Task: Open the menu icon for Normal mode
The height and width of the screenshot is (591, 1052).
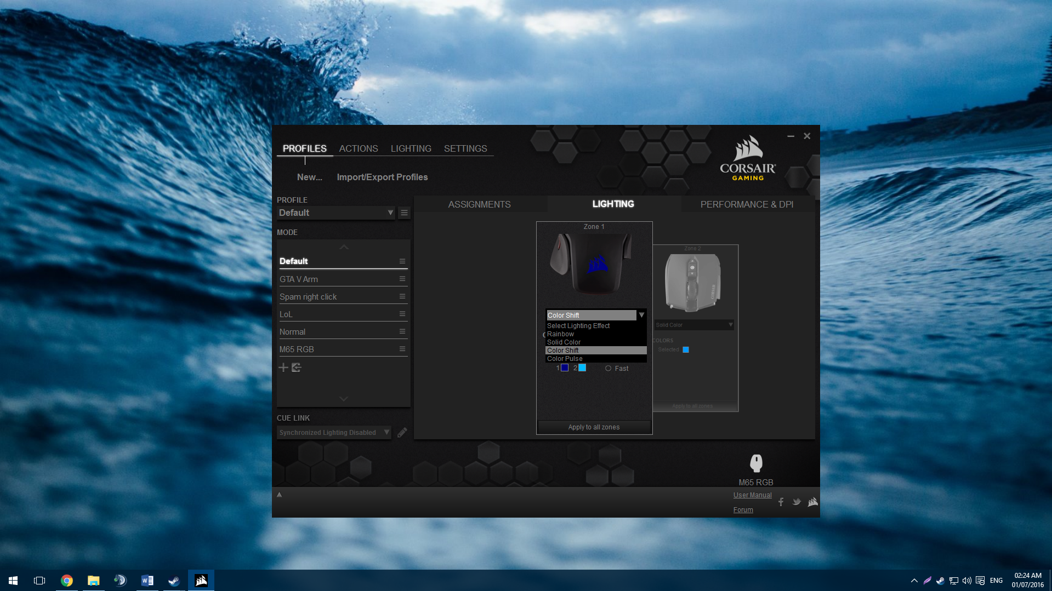Action: pos(402,331)
